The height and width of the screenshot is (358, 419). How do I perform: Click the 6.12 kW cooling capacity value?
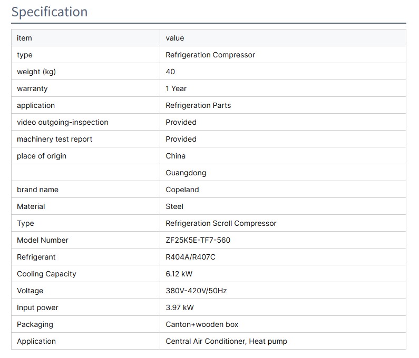coord(179,274)
